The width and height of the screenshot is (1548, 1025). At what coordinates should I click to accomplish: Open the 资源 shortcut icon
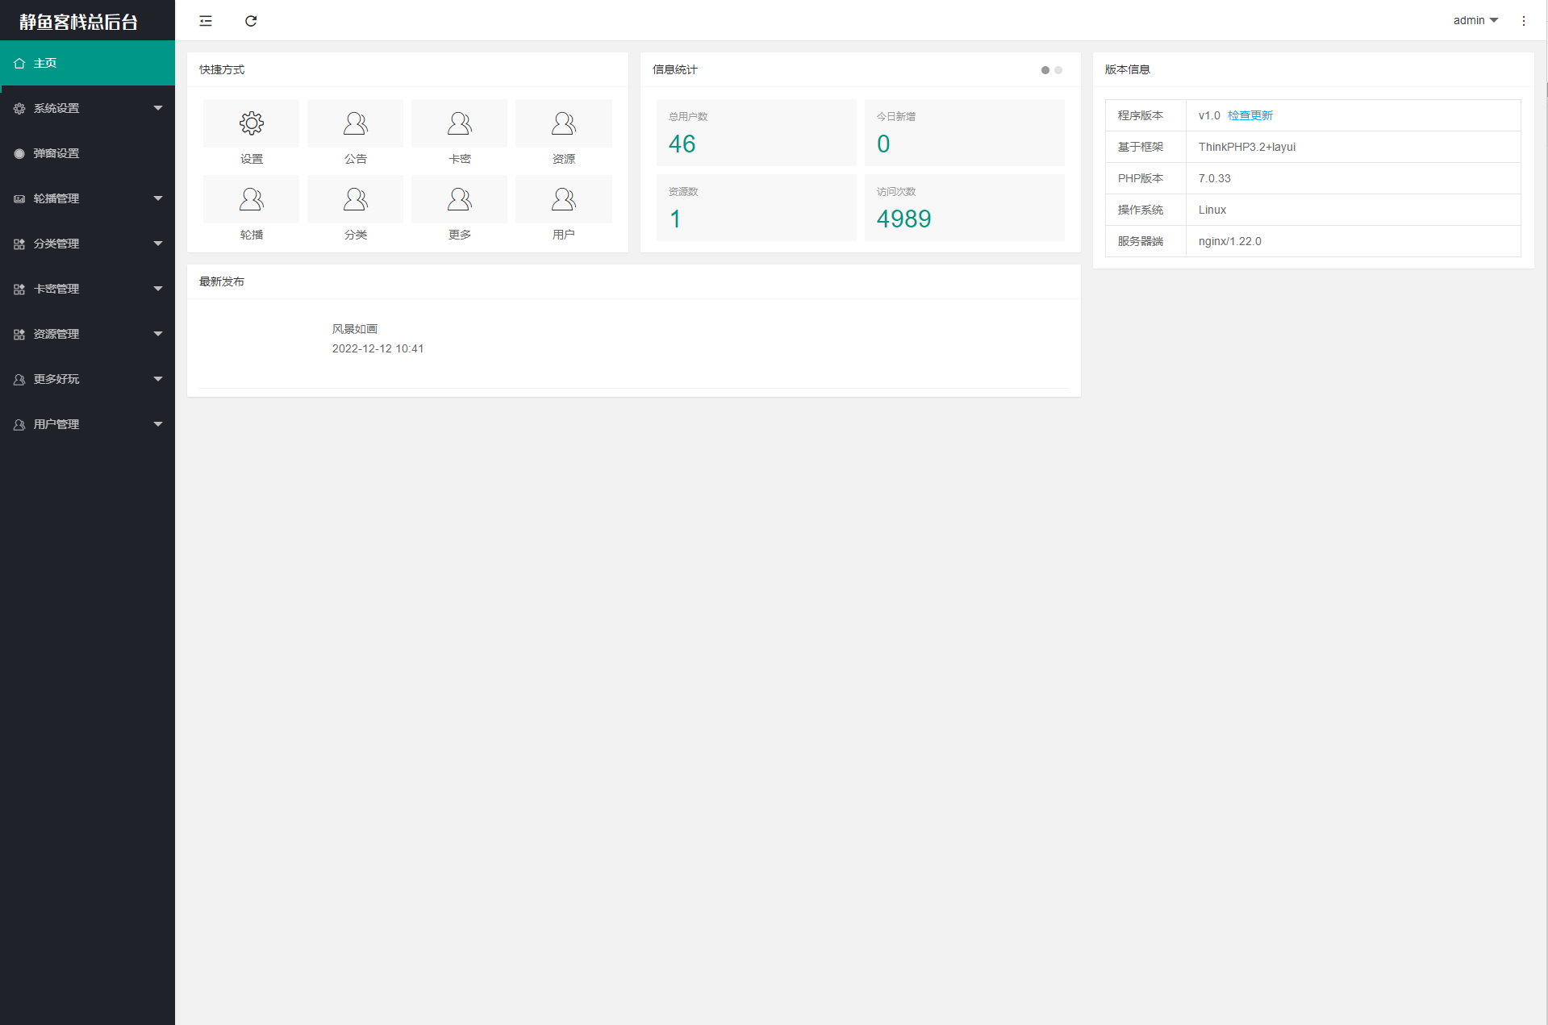(x=563, y=123)
